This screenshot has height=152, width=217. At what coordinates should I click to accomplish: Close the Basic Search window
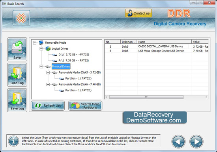pyautogui.click(x=210, y=3)
